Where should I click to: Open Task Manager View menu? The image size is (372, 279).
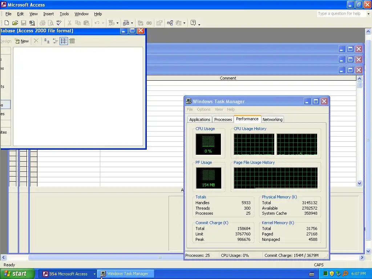click(219, 109)
